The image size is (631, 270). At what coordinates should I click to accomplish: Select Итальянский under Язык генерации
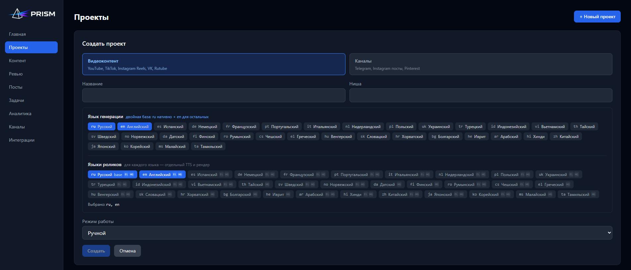[322, 126]
